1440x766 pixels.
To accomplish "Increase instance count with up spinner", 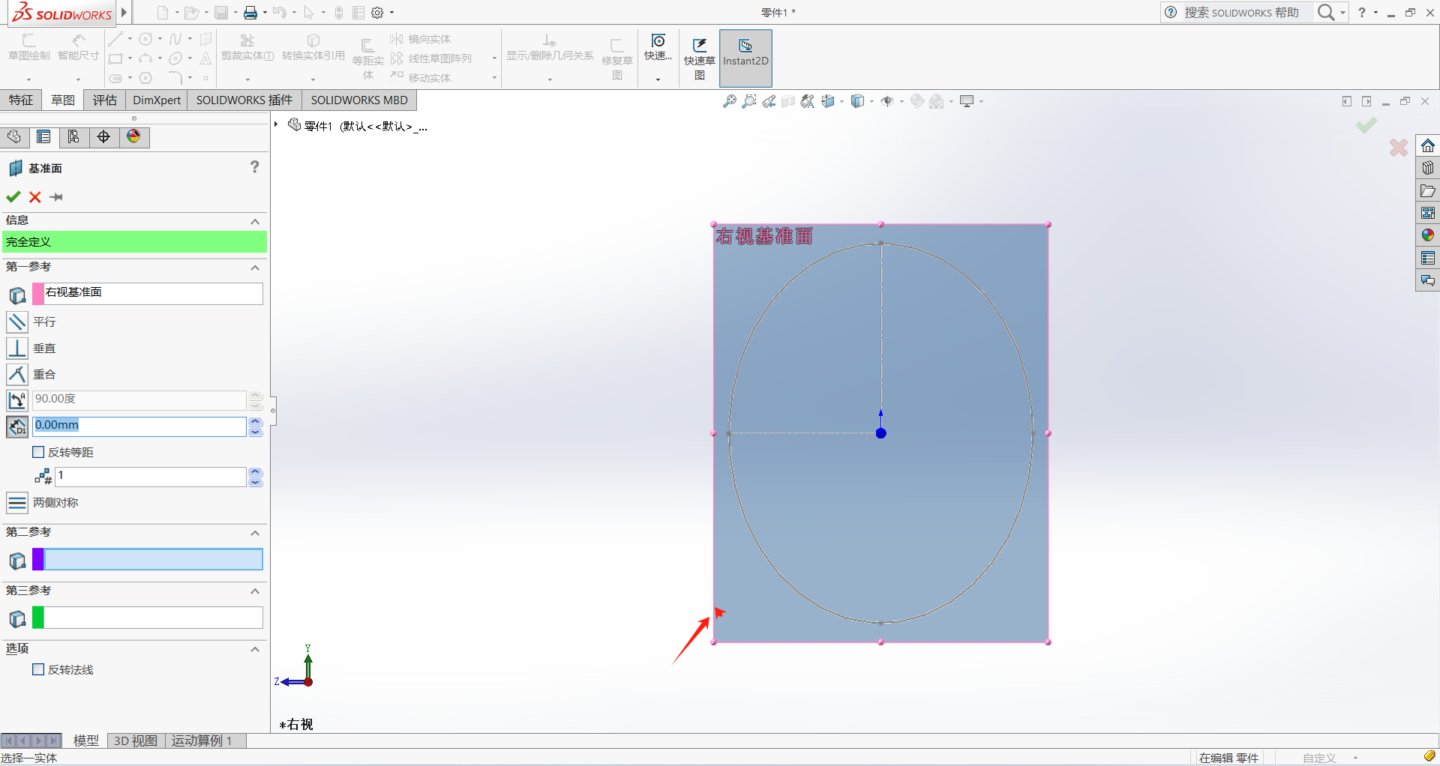I will click(256, 472).
